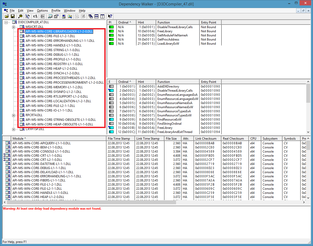This screenshot has height=246, width=313.
Task: Select API-MS-WIN-CORE-HEAP-OBSOLETE-L1-1-0.DLL in tree
Action: [x=59, y=124]
